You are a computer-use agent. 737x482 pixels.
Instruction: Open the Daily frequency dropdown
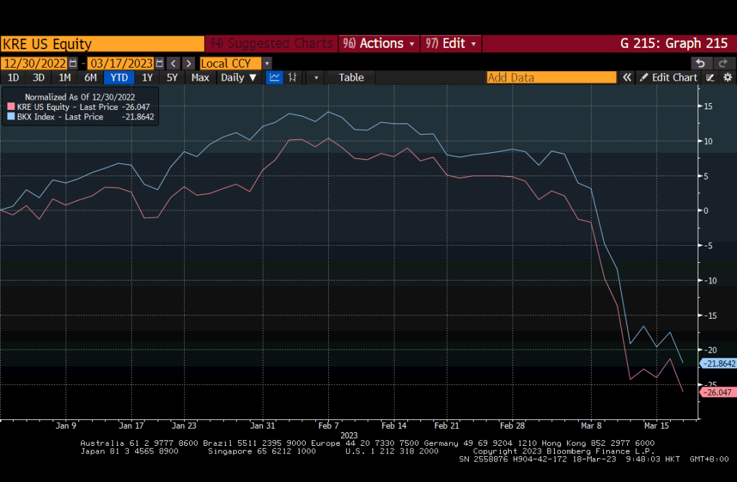(238, 77)
